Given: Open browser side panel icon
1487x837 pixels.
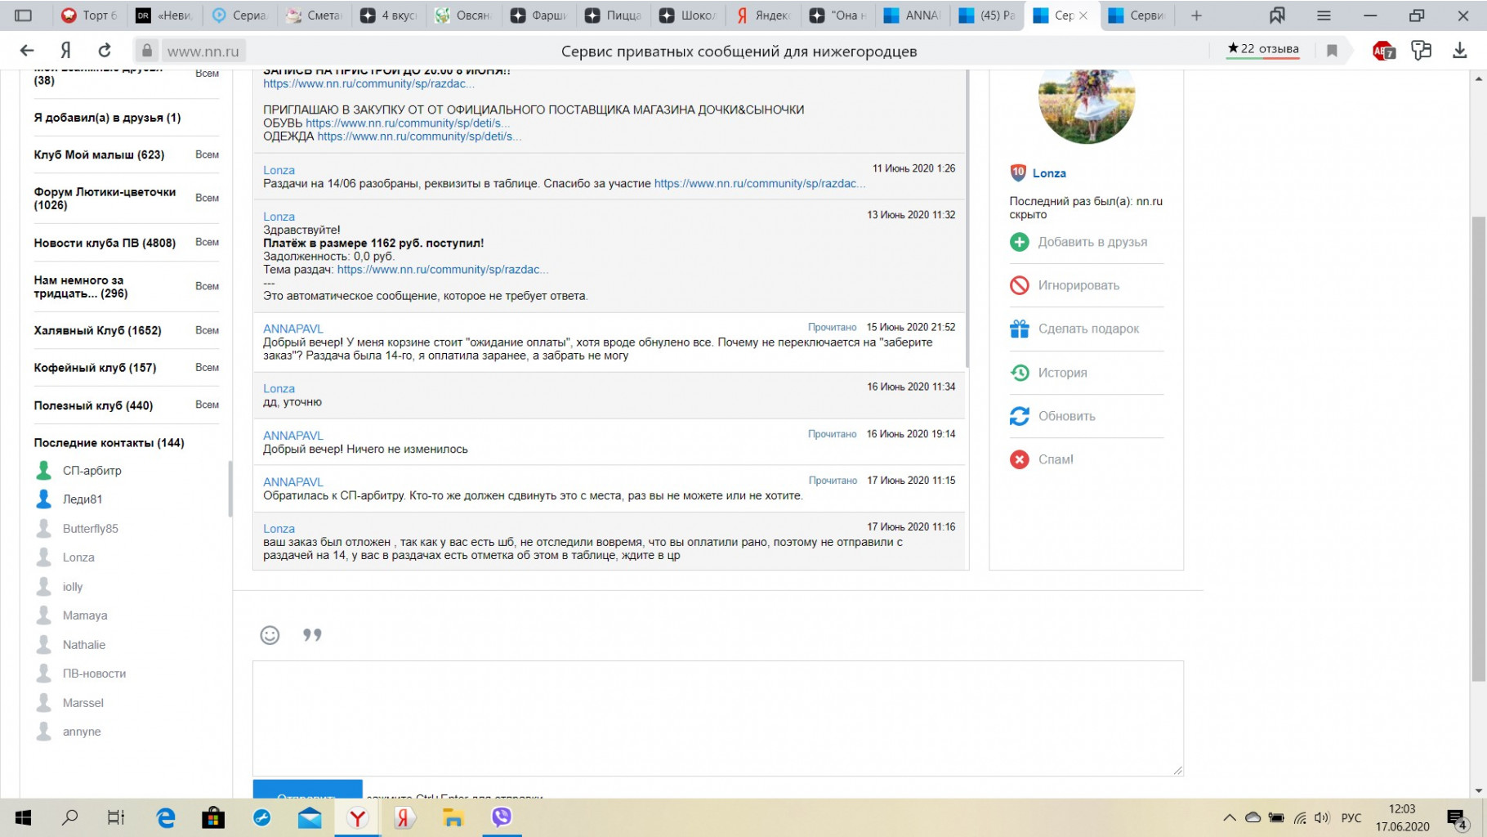Looking at the screenshot, I should [24, 16].
